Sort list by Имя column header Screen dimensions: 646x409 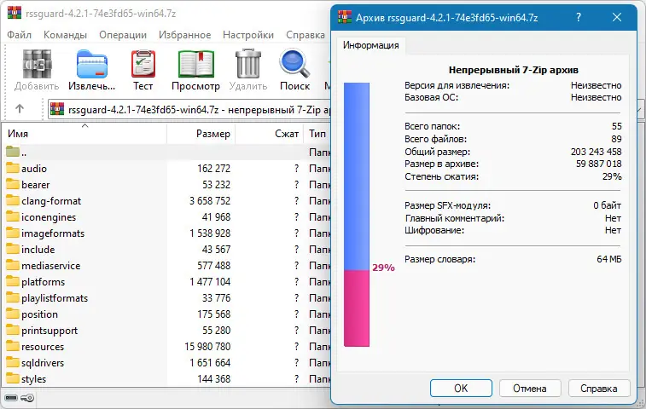pyautogui.click(x=84, y=133)
